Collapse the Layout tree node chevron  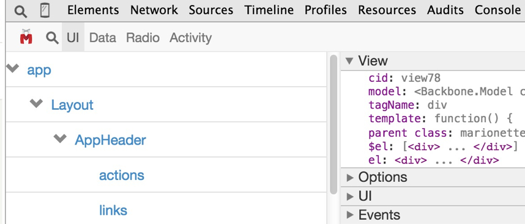click(36, 104)
